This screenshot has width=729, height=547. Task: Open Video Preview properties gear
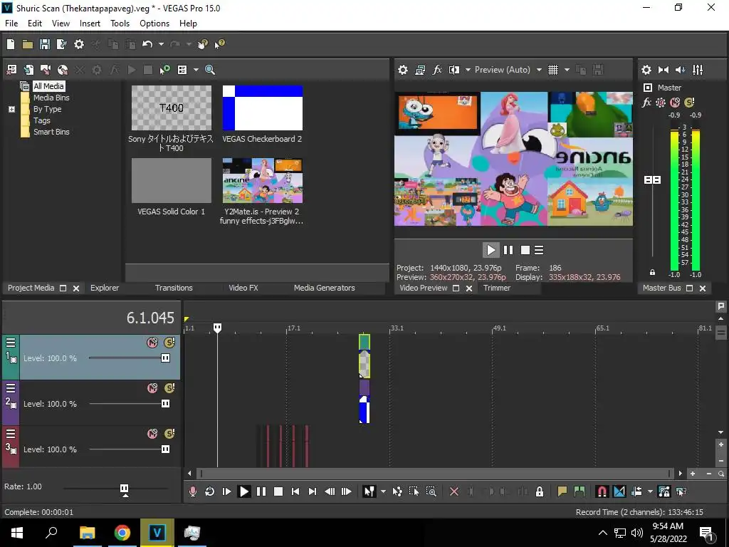click(x=403, y=70)
